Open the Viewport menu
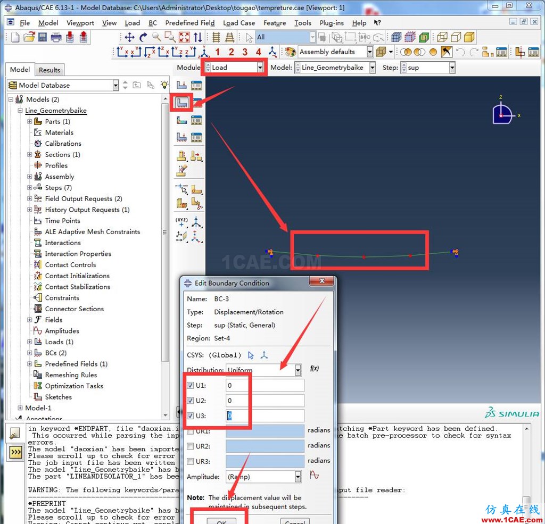 click(x=80, y=23)
